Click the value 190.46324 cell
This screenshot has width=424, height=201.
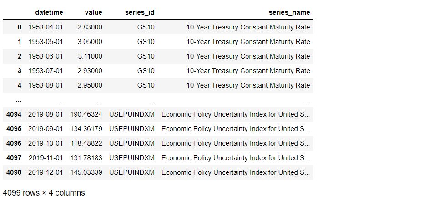coord(86,114)
